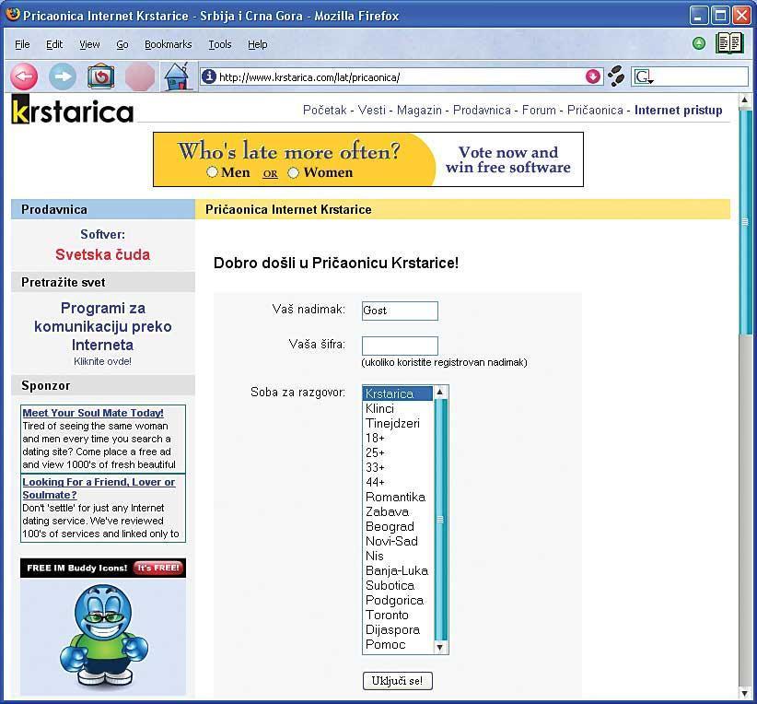757x704 pixels.
Task: Show site info icon in address bar
Action: [x=208, y=76]
